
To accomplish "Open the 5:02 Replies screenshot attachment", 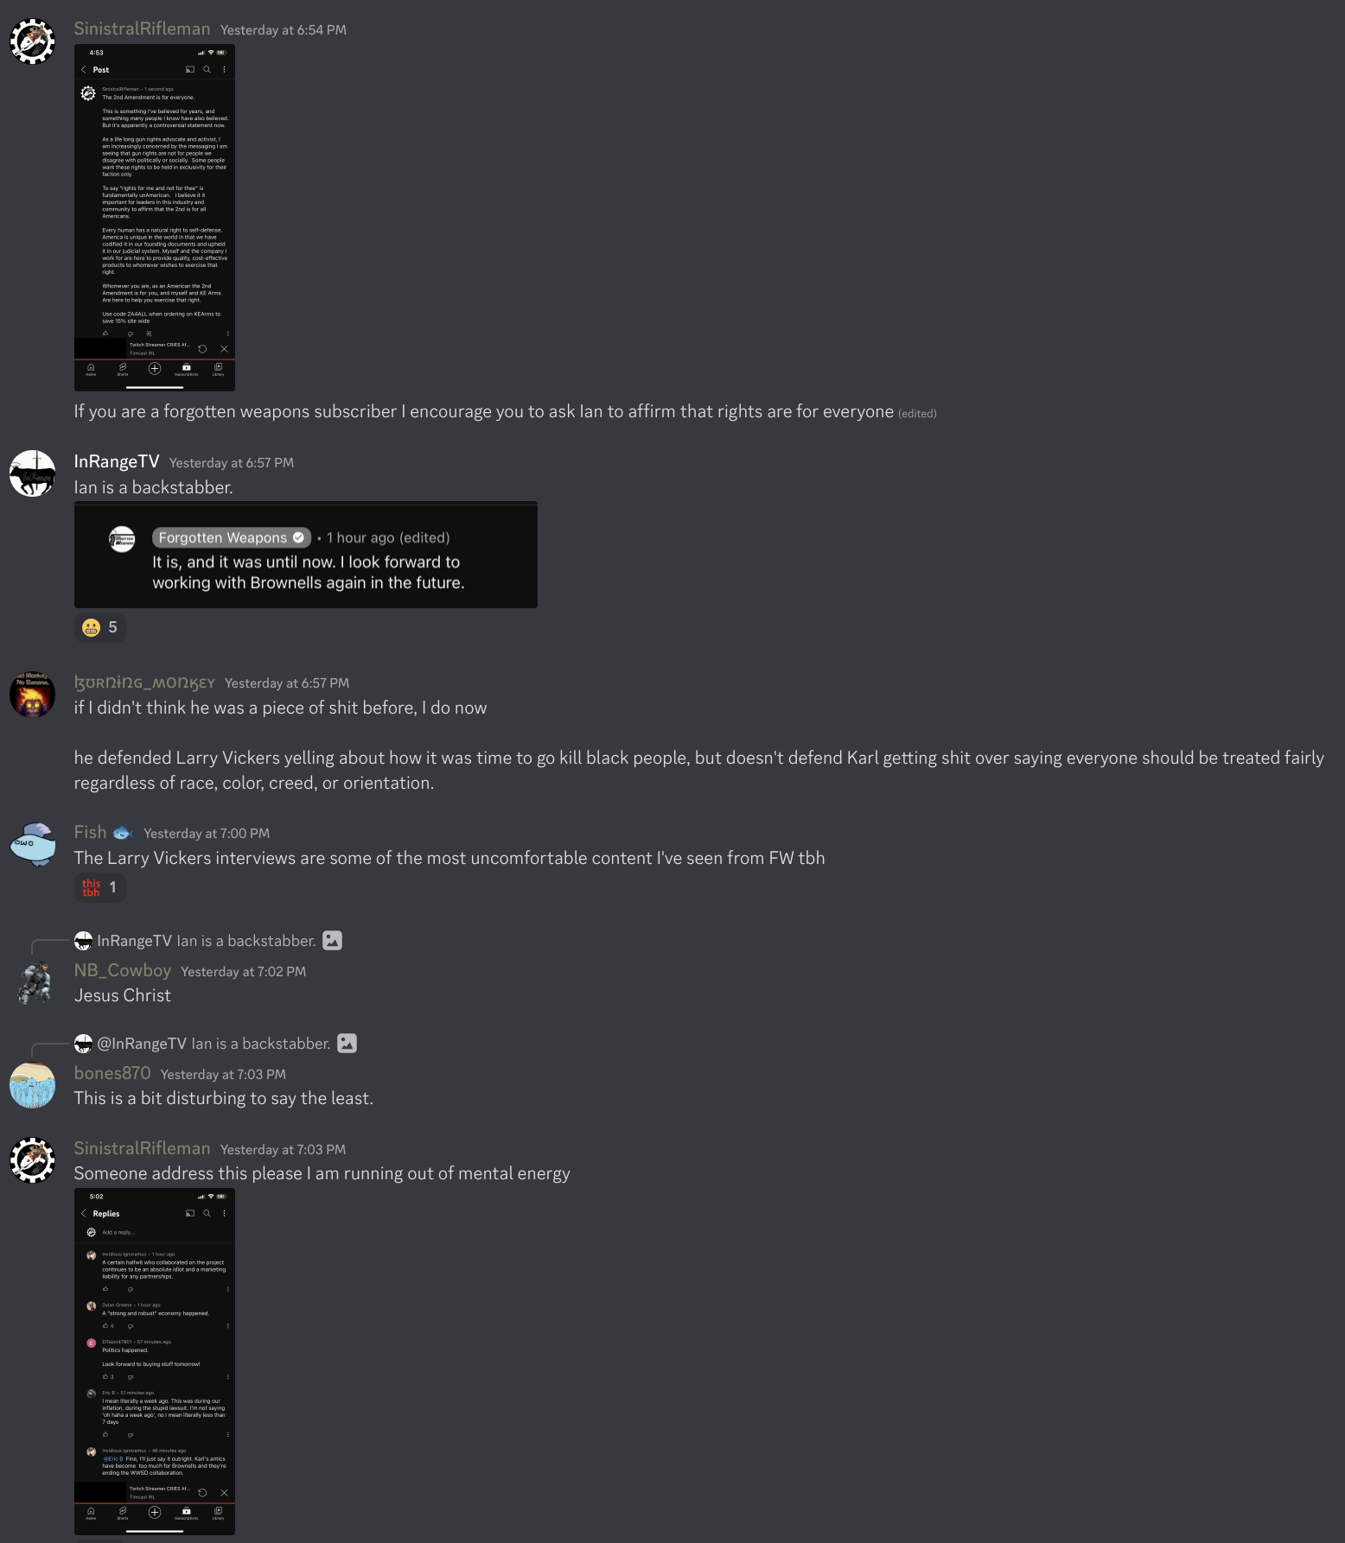I will [x=155, y=1362].
